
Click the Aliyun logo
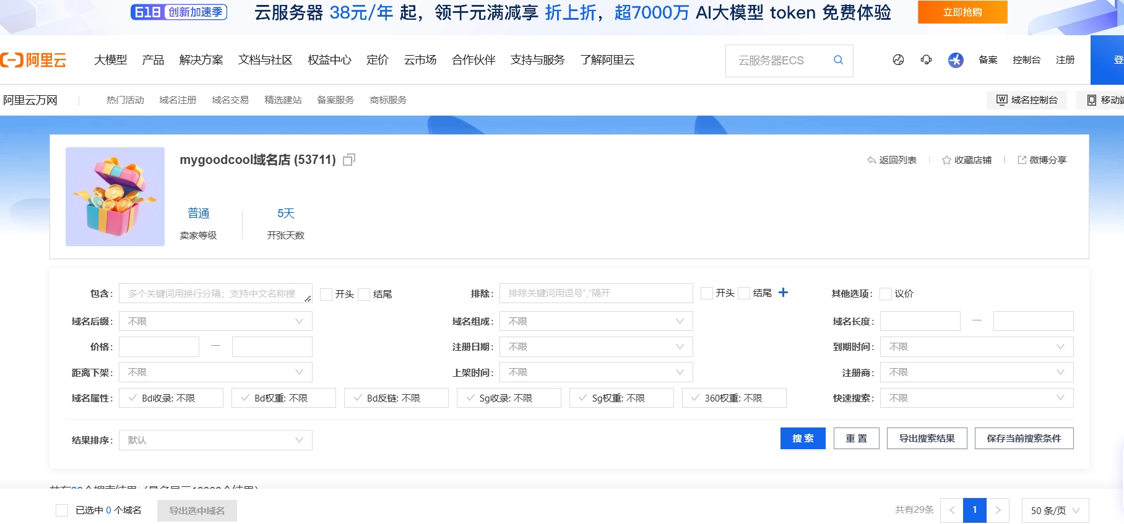click(x=34, y=60)
